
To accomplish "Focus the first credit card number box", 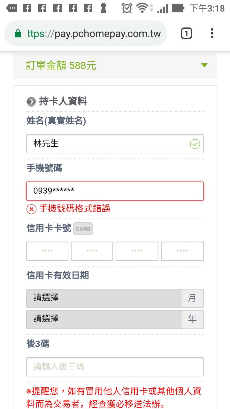I will coord(47,251).
